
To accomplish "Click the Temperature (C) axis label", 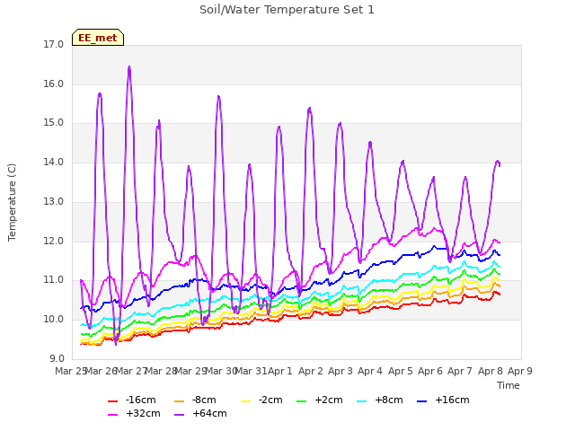I will pos(12,202).
